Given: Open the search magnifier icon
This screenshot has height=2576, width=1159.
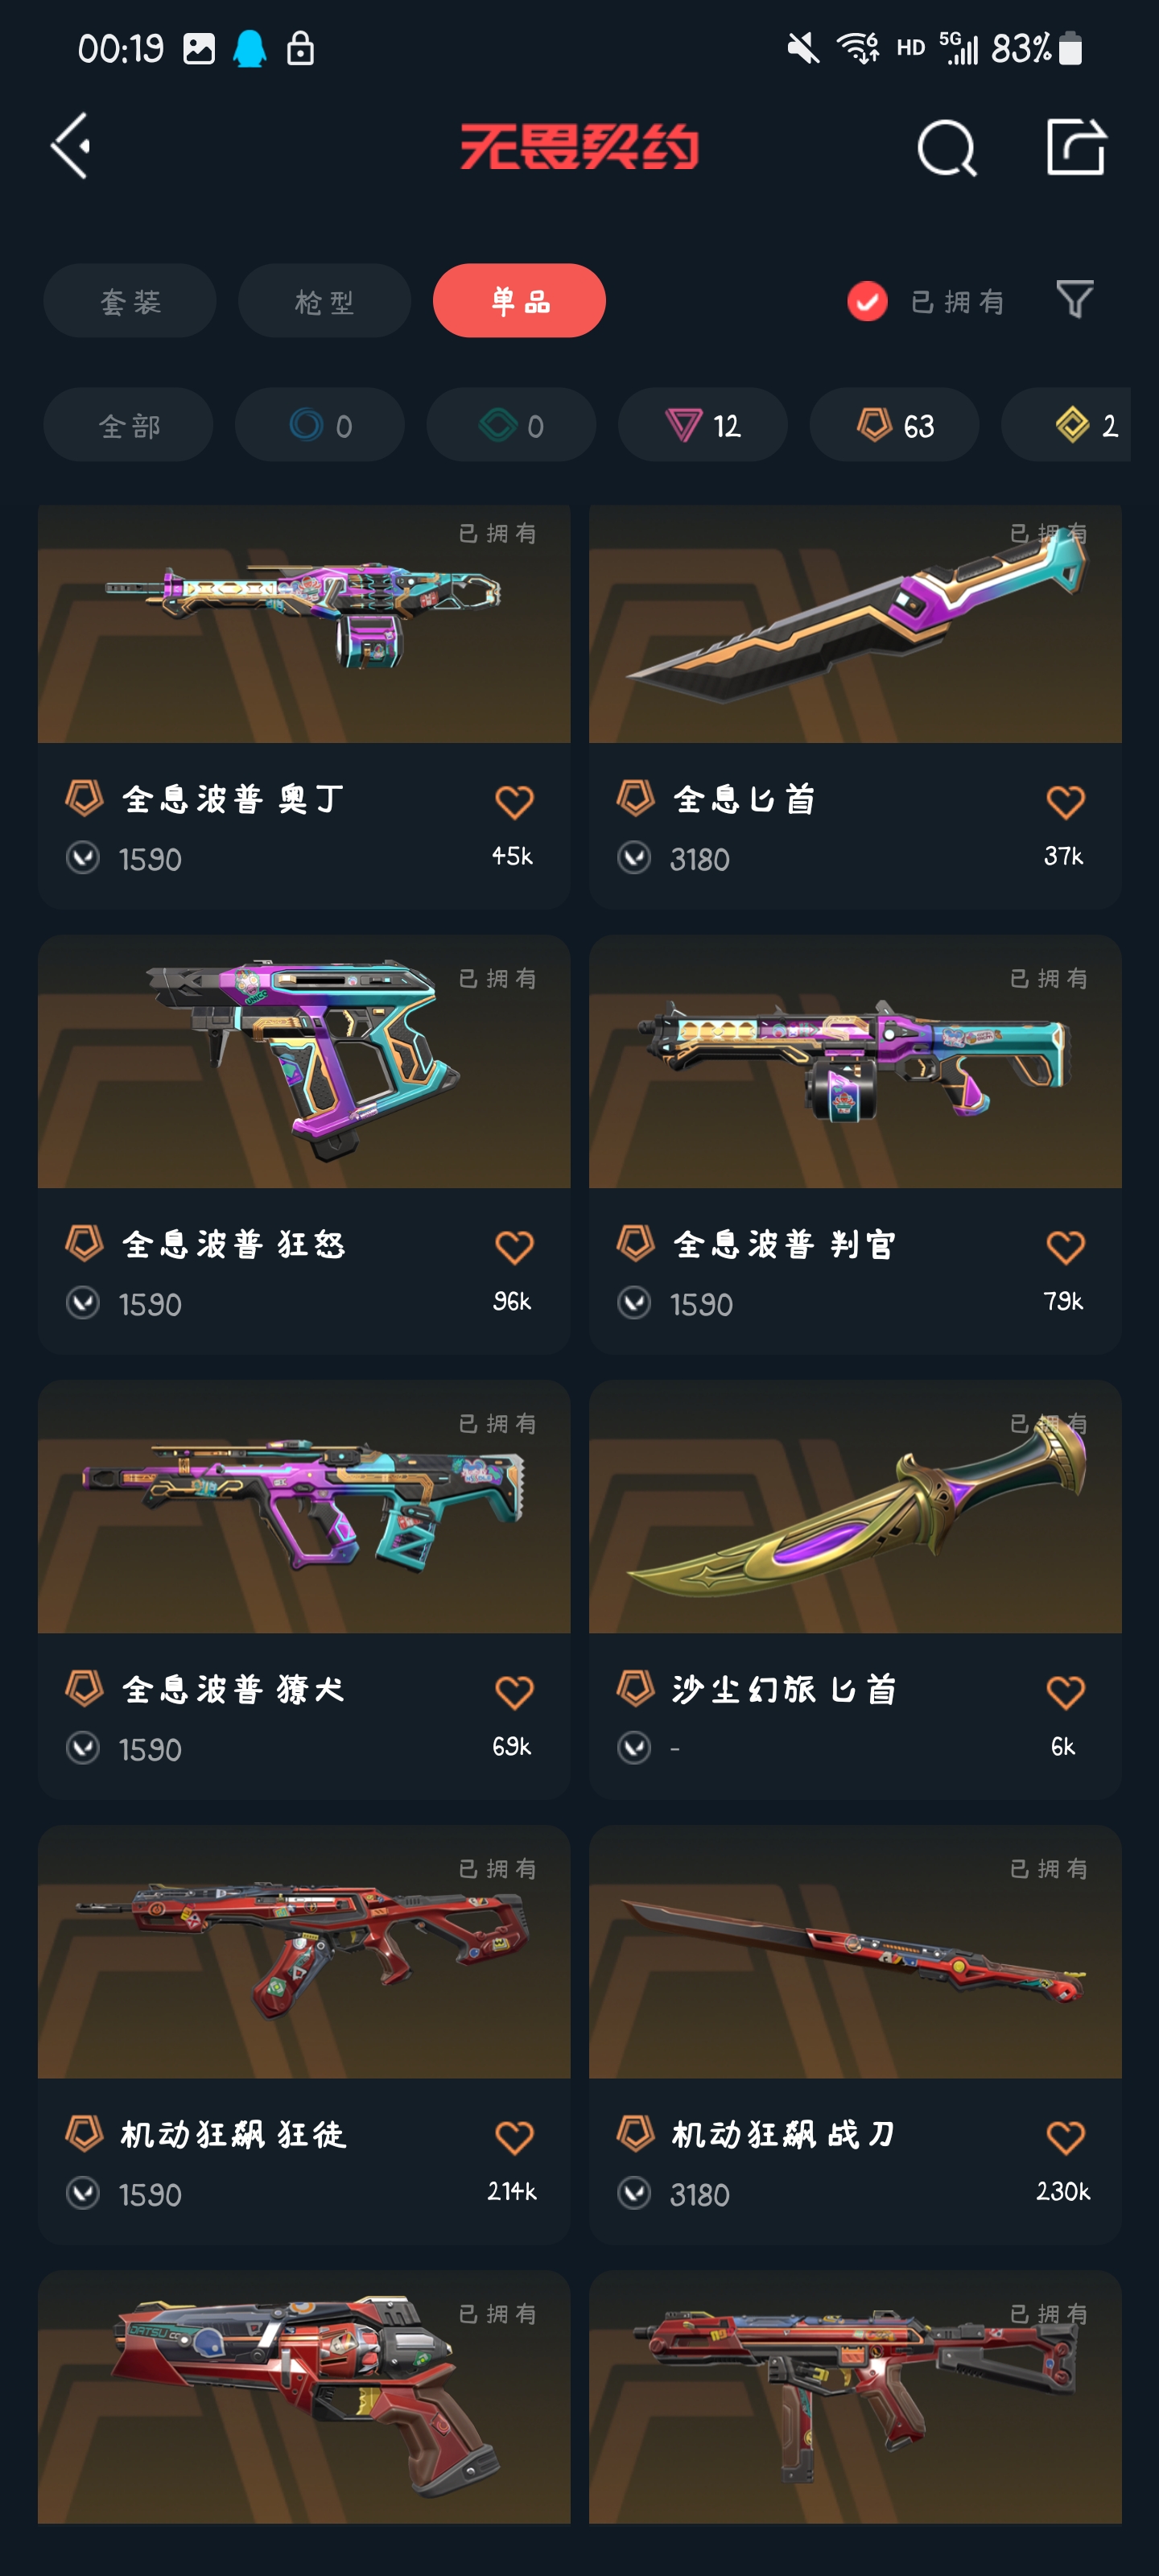Looking at the screenshot, I should (946, 148).
